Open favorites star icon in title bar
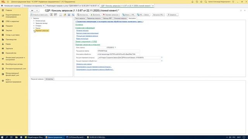248x139 pixels. coord(201,2)
